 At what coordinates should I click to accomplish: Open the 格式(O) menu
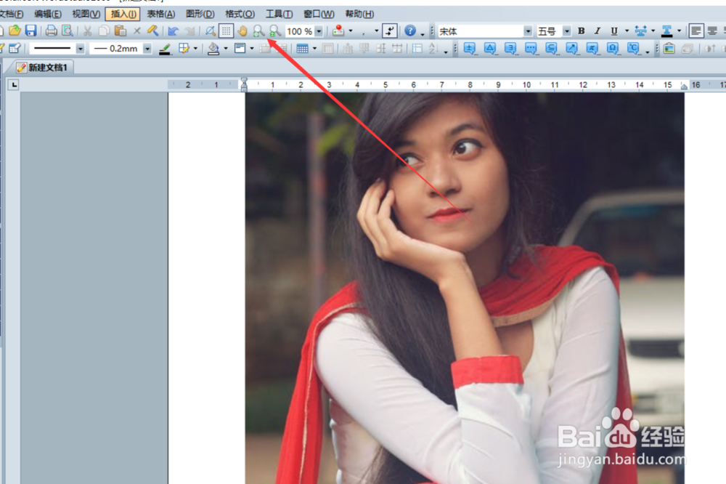[240, 14]
